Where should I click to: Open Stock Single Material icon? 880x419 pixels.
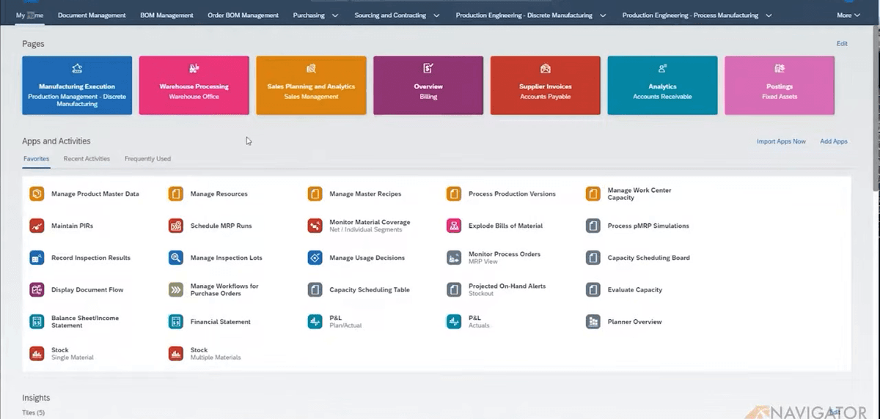tap(37, 354)
